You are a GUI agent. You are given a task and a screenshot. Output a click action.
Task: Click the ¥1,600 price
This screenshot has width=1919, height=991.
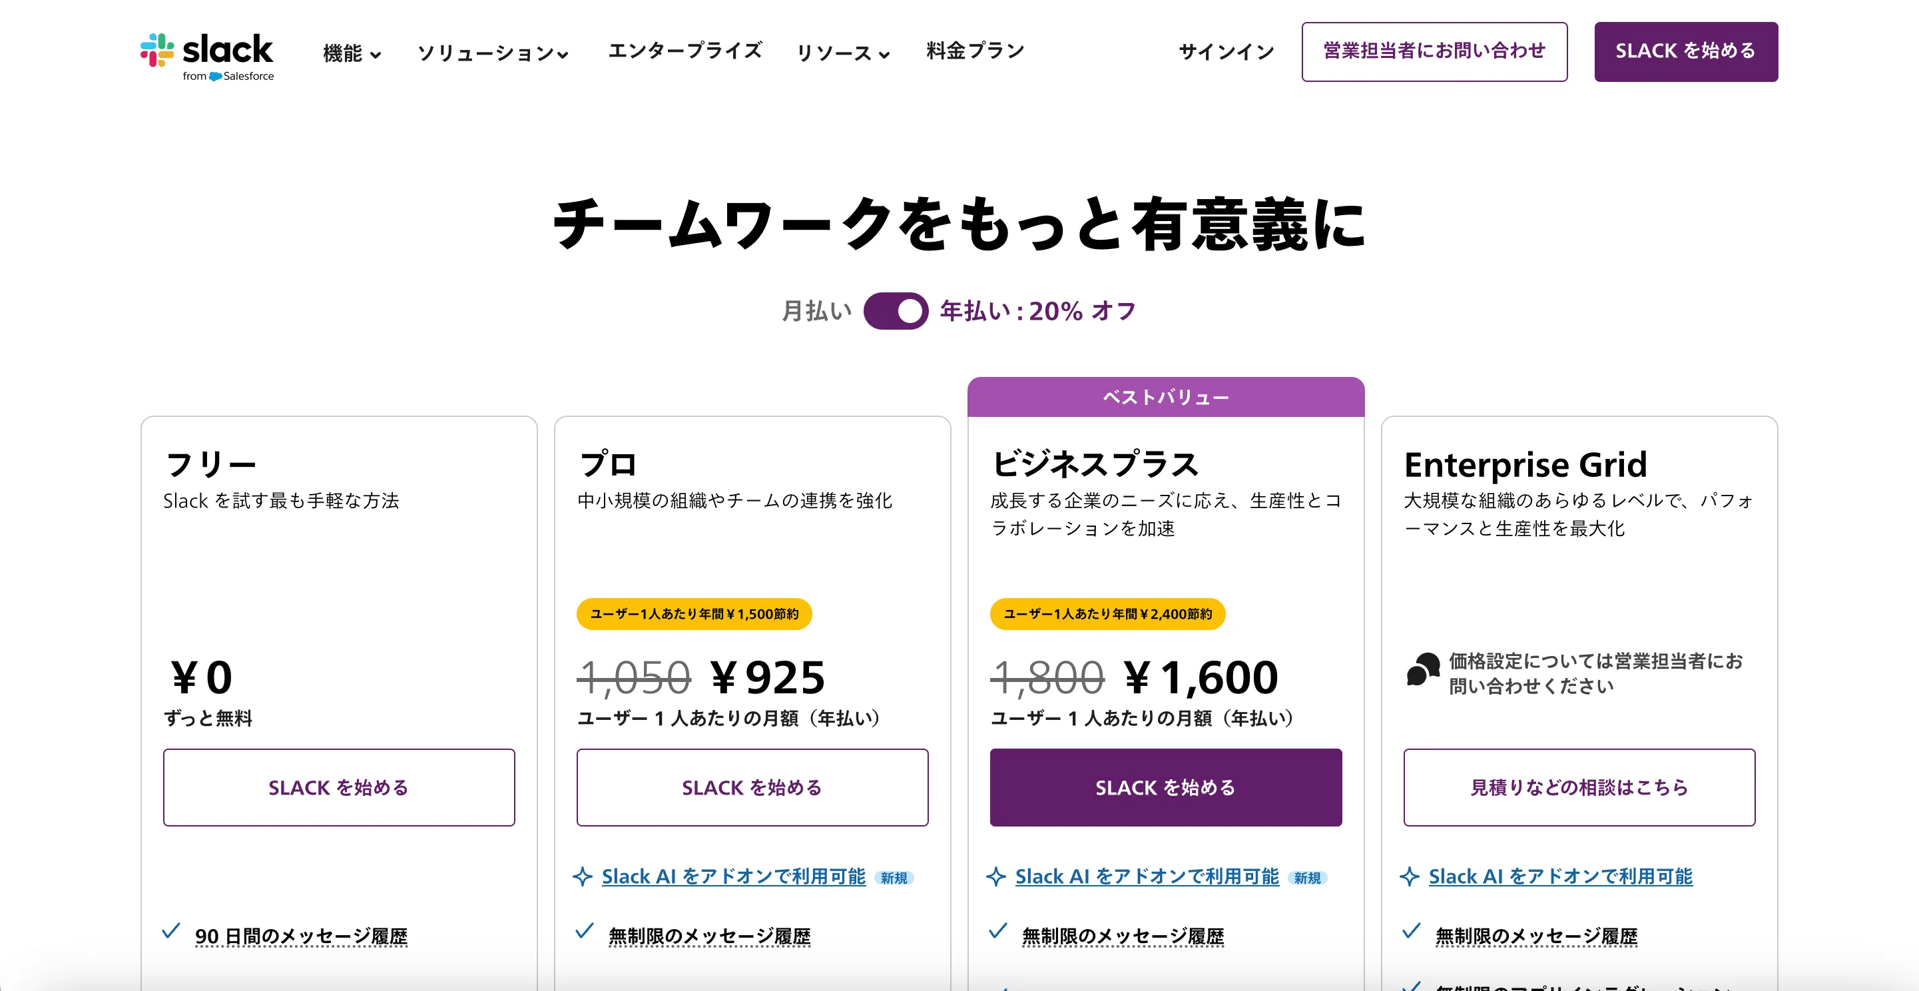pos(1201,677)
